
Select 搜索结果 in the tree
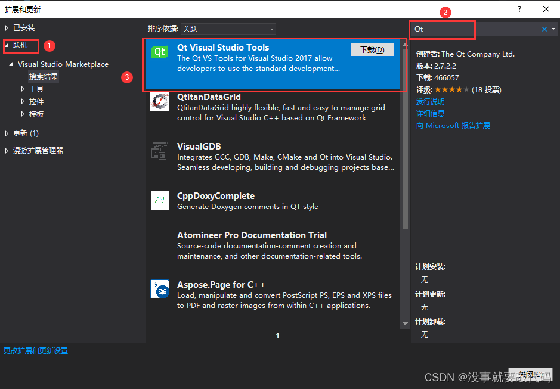[x=43, y=76]
